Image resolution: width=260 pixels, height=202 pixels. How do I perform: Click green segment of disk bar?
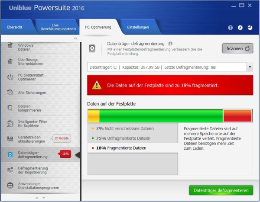[161, 116]
